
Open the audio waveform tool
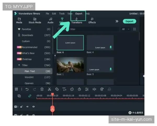coord(94,89)
